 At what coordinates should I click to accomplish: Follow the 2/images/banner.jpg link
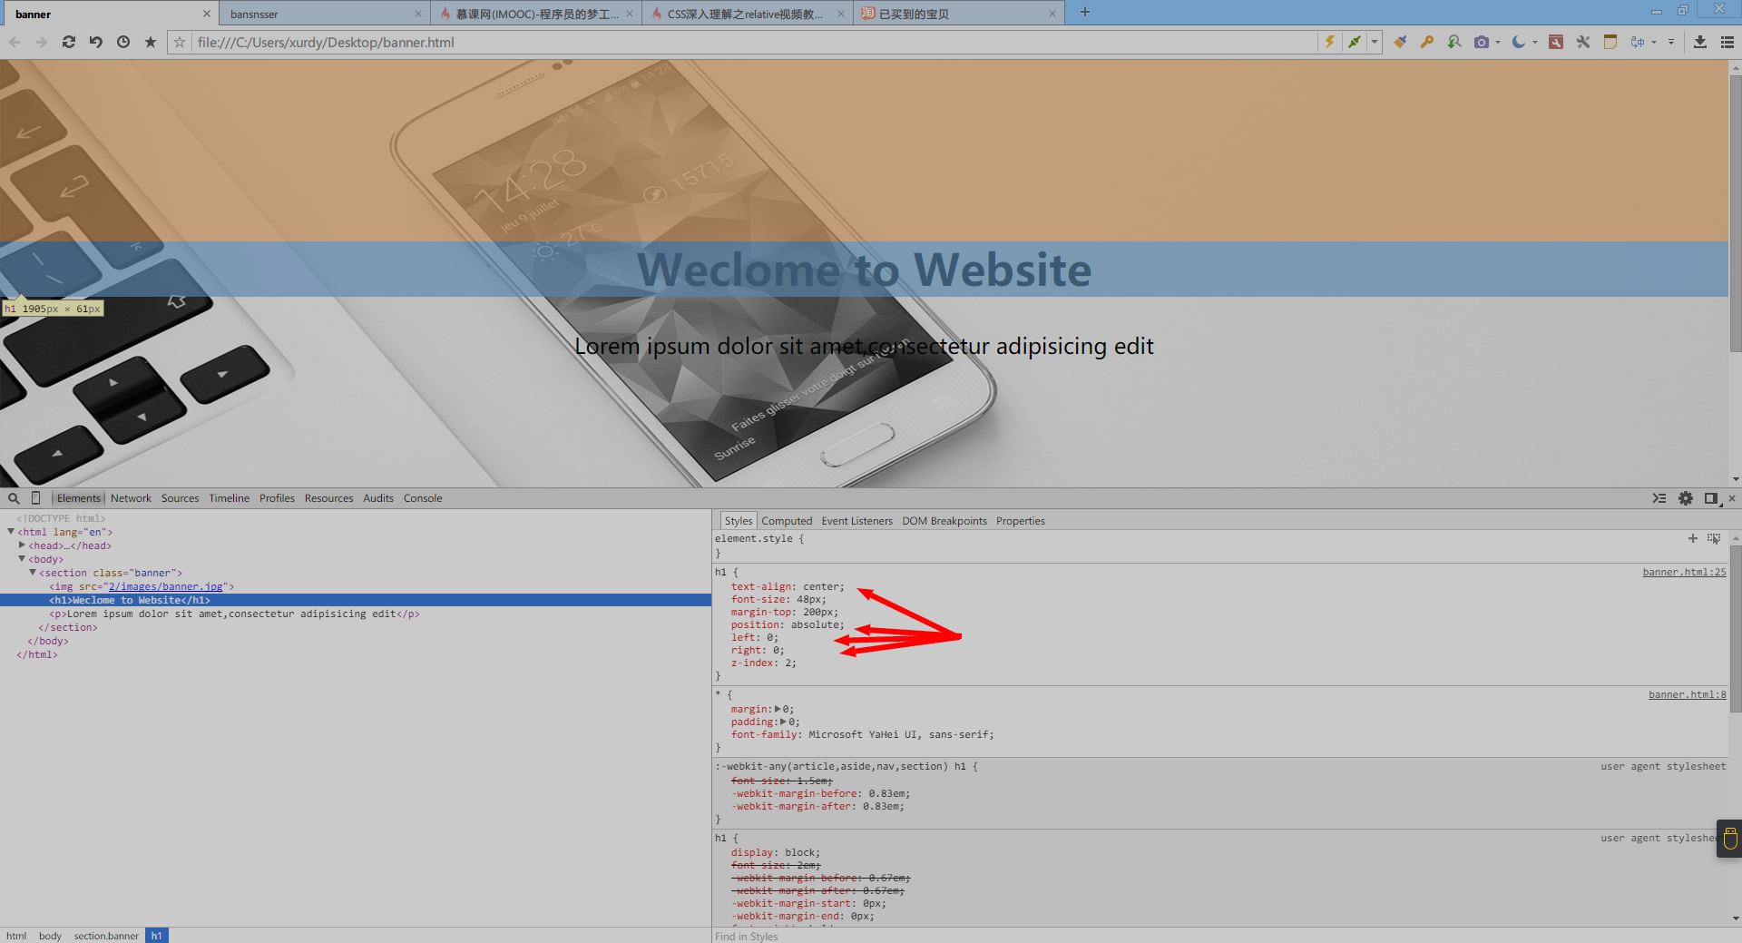tap(165, 586)
